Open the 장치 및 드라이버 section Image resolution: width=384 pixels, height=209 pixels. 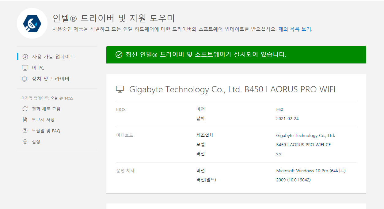pyautogui.click(x=51, y=79)
